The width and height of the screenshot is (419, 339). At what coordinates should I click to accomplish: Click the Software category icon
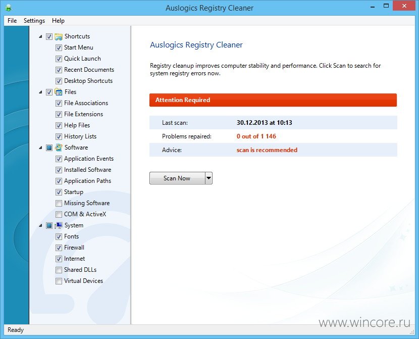[59, 148]
